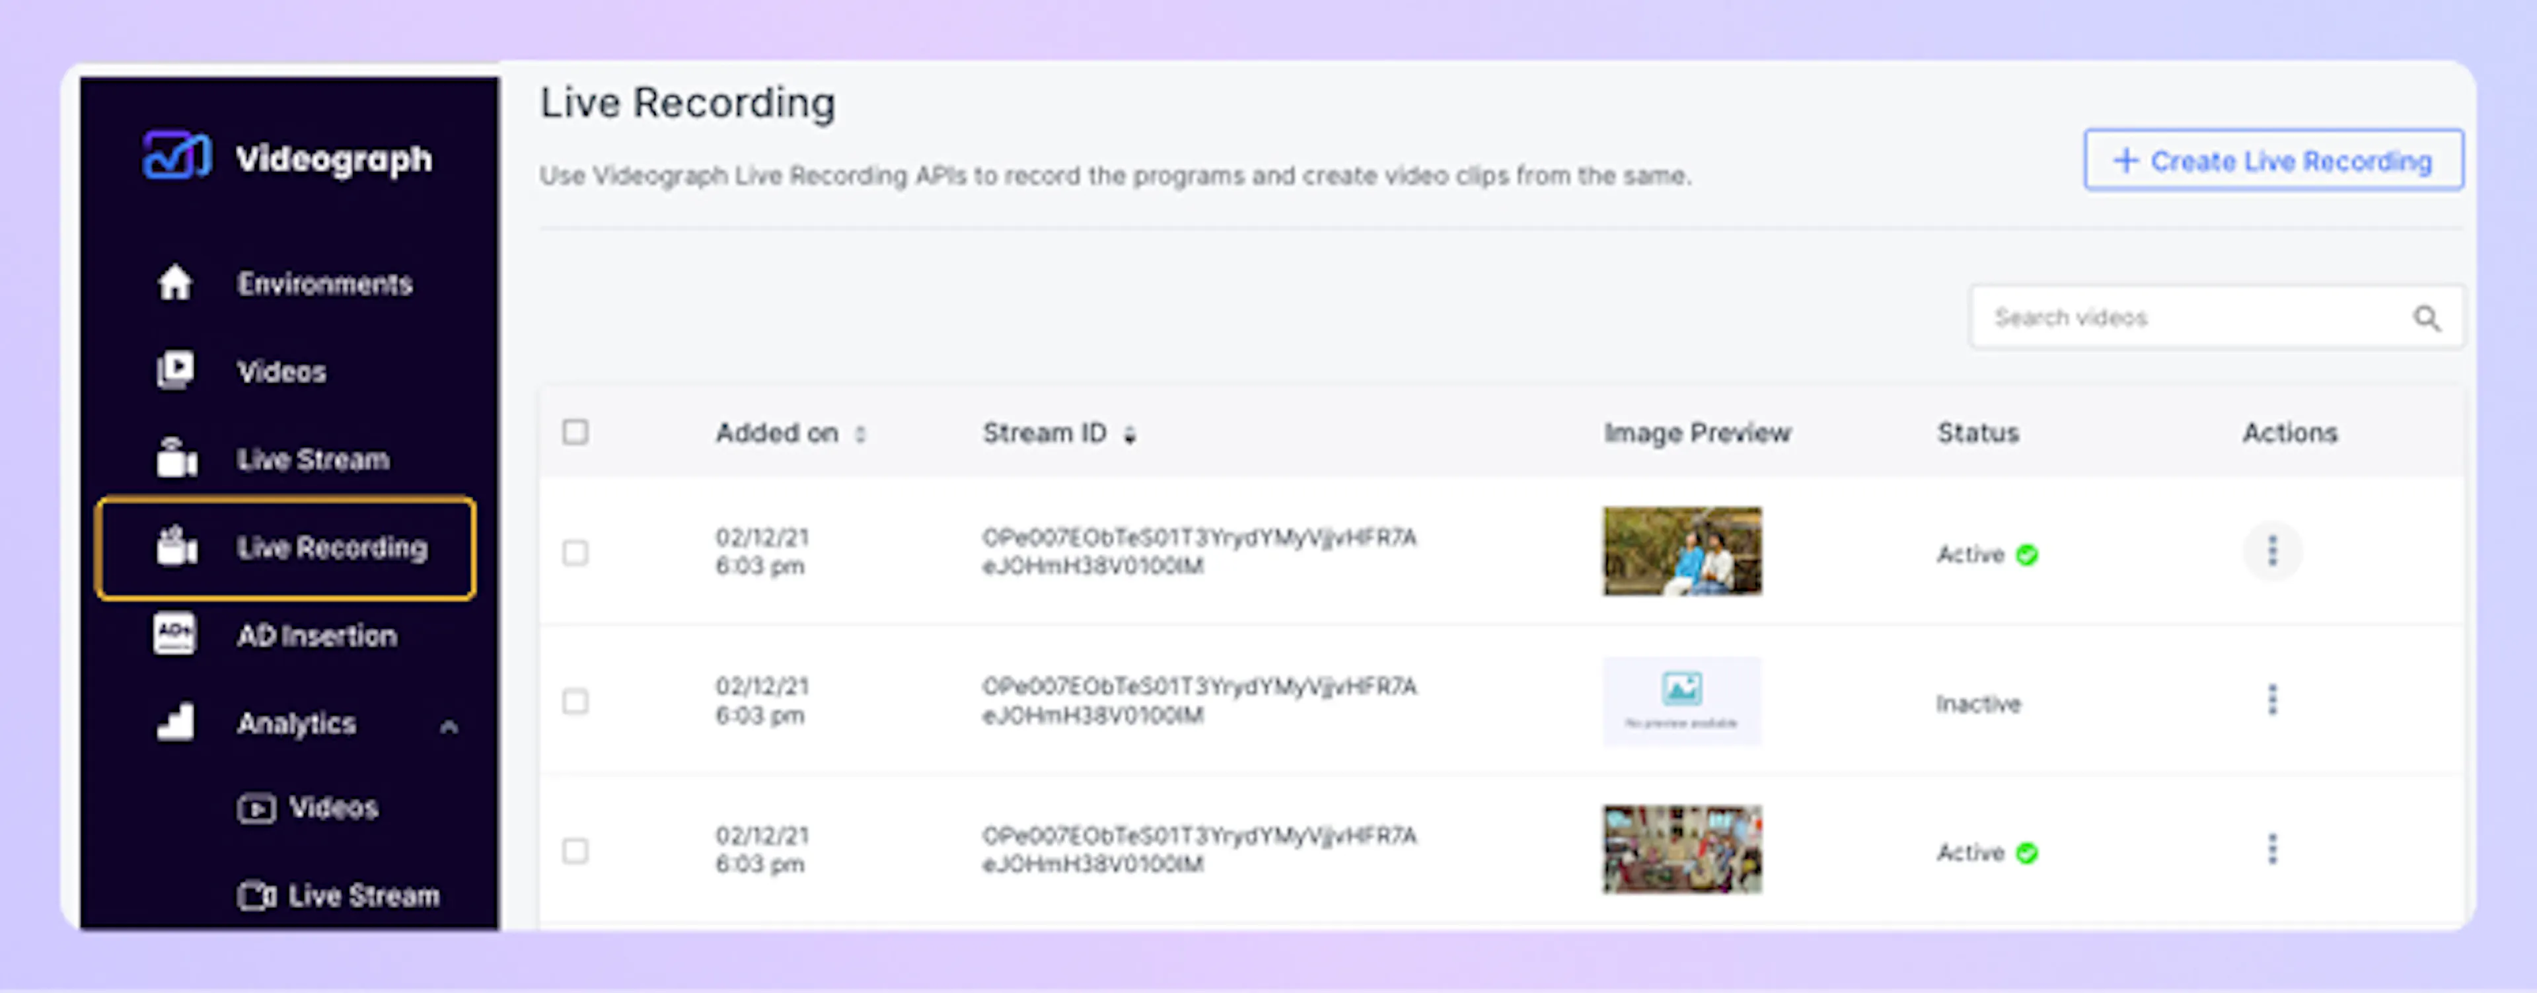
Task: Click the Live Stream camera icon
Action: tap(176, 459)
